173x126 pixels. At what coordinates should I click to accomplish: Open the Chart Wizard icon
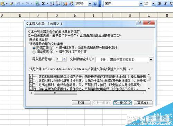[x=65, y=3]
